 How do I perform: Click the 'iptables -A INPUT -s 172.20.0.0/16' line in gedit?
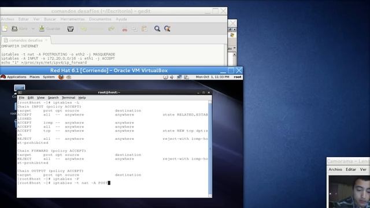click(x=57, y=58)
